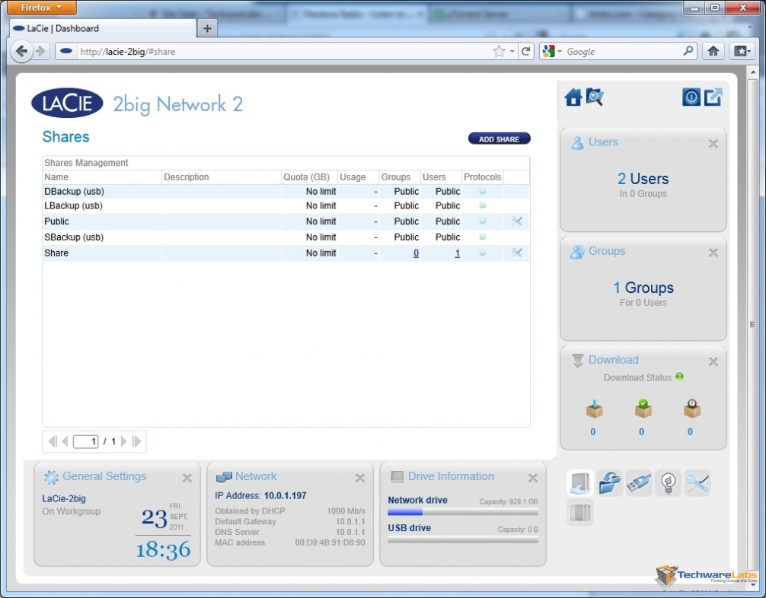Click the Google search field
The height and width of the screenshot is (598, 766).
[x=624, y=51]
